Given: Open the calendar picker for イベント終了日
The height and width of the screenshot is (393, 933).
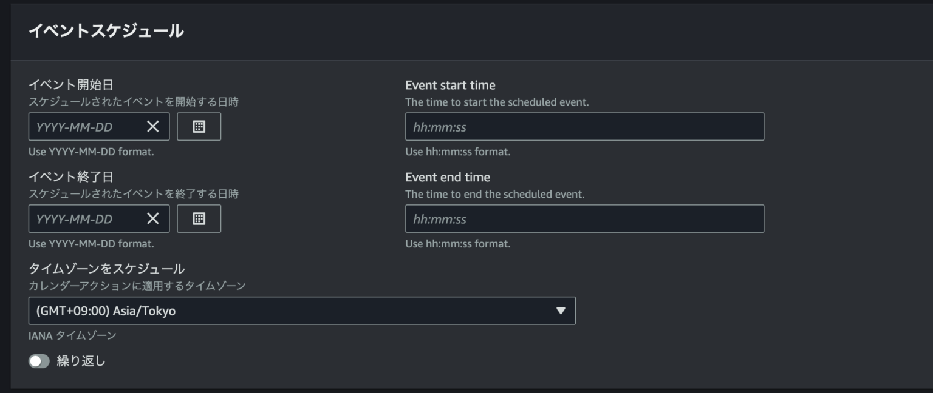Looking at the screenshot, I should click(199, 218).
